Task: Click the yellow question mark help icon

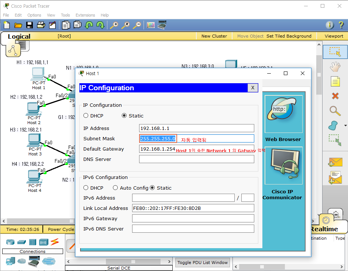Action: [x=341, y=25]
